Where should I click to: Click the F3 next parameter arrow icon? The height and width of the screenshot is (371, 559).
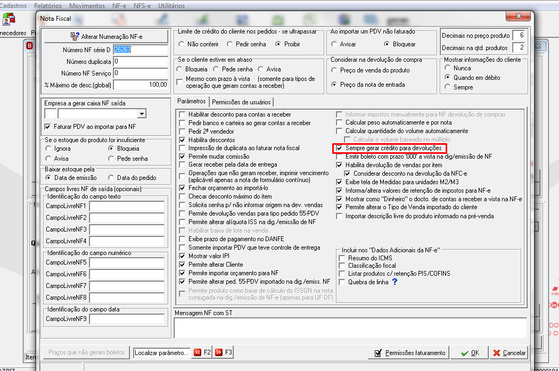223,352
